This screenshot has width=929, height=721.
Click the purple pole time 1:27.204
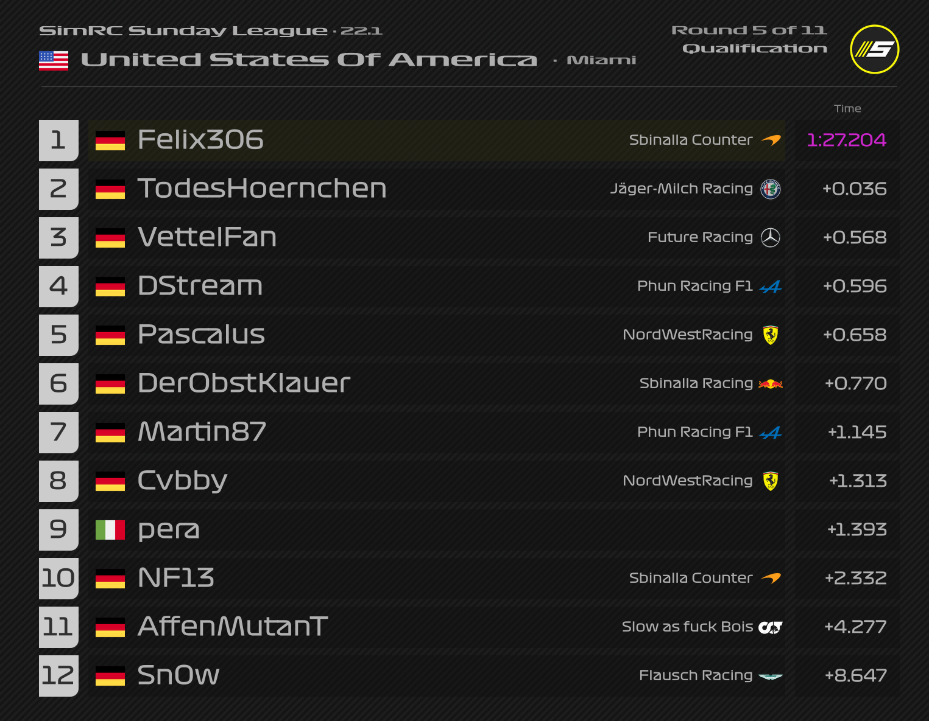tap(846, 140)
